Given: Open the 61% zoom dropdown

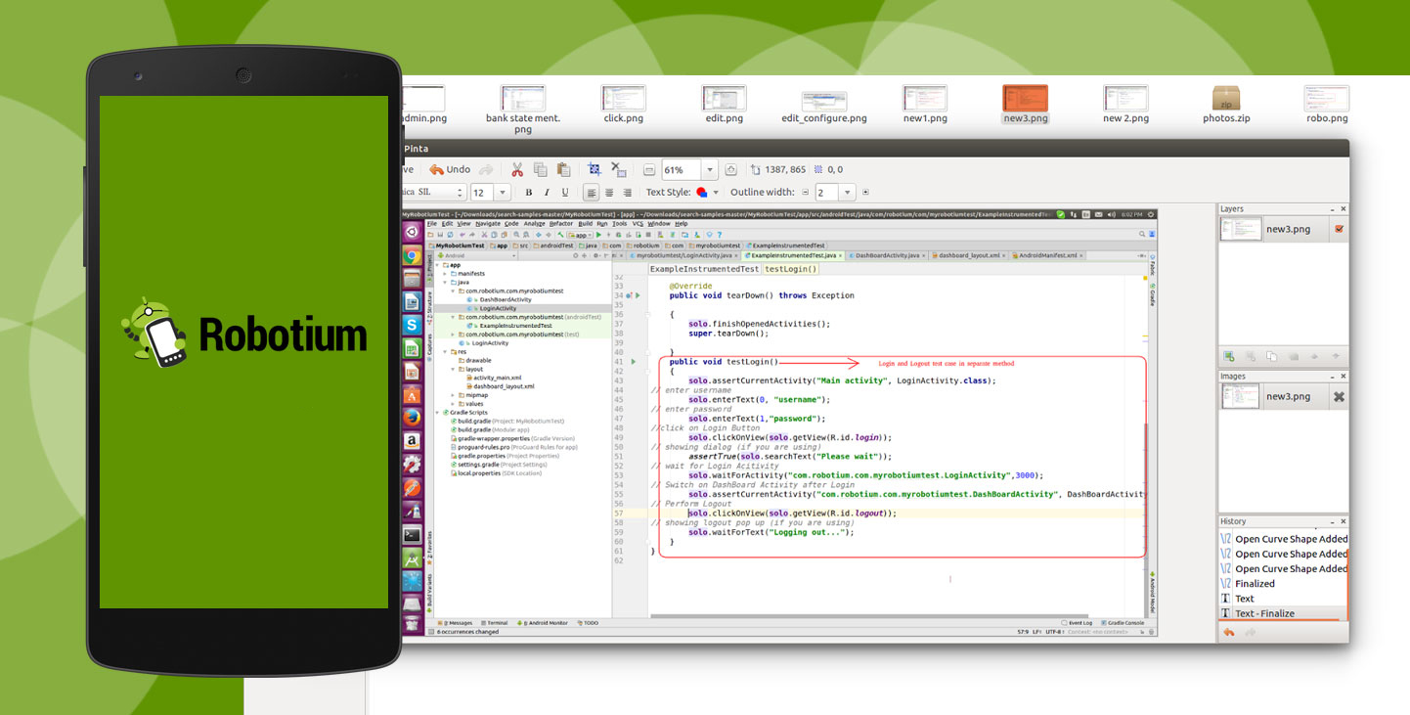Looking at the screenshot, I should click(710, 170).
